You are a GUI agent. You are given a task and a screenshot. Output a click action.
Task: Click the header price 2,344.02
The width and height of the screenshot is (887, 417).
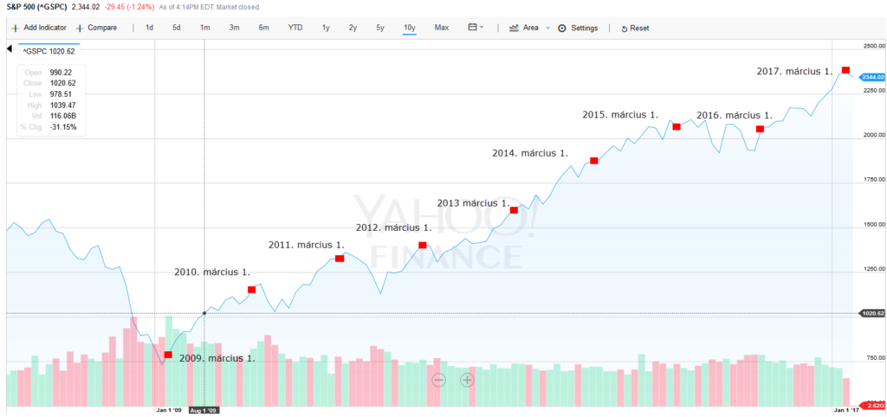point(86,7)
